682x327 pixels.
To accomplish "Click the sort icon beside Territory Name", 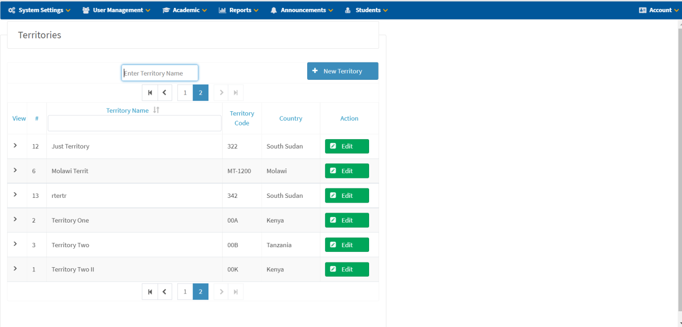I will 156,110.
